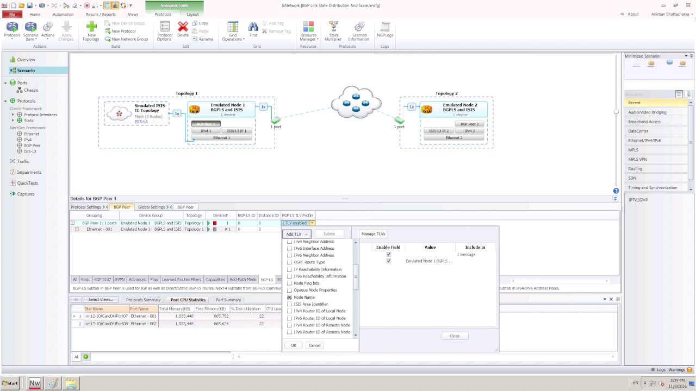Screen dimensions: 696x391
Task: Open Learned Information
Action: (359, 31)
